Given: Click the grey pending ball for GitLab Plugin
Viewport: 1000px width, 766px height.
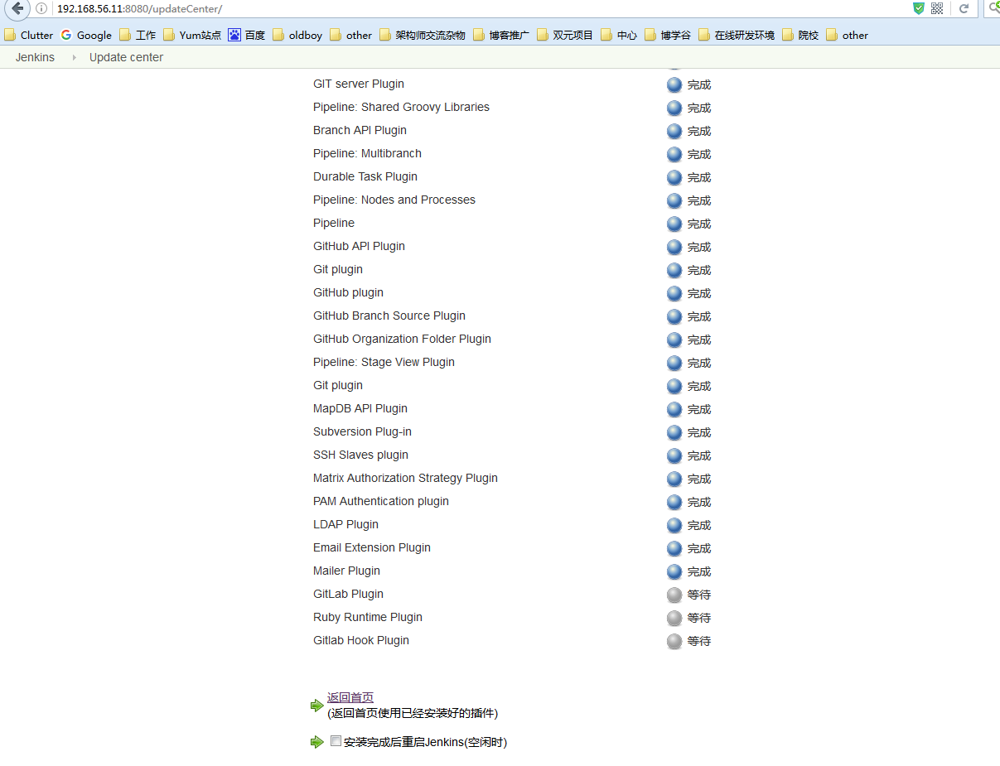Looking at the screenshot, I should point(674,595).
